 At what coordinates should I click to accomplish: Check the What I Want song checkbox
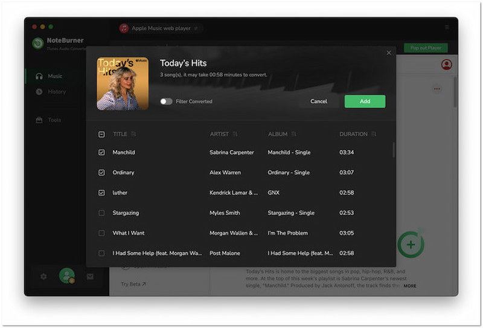[x=101, y=233]
